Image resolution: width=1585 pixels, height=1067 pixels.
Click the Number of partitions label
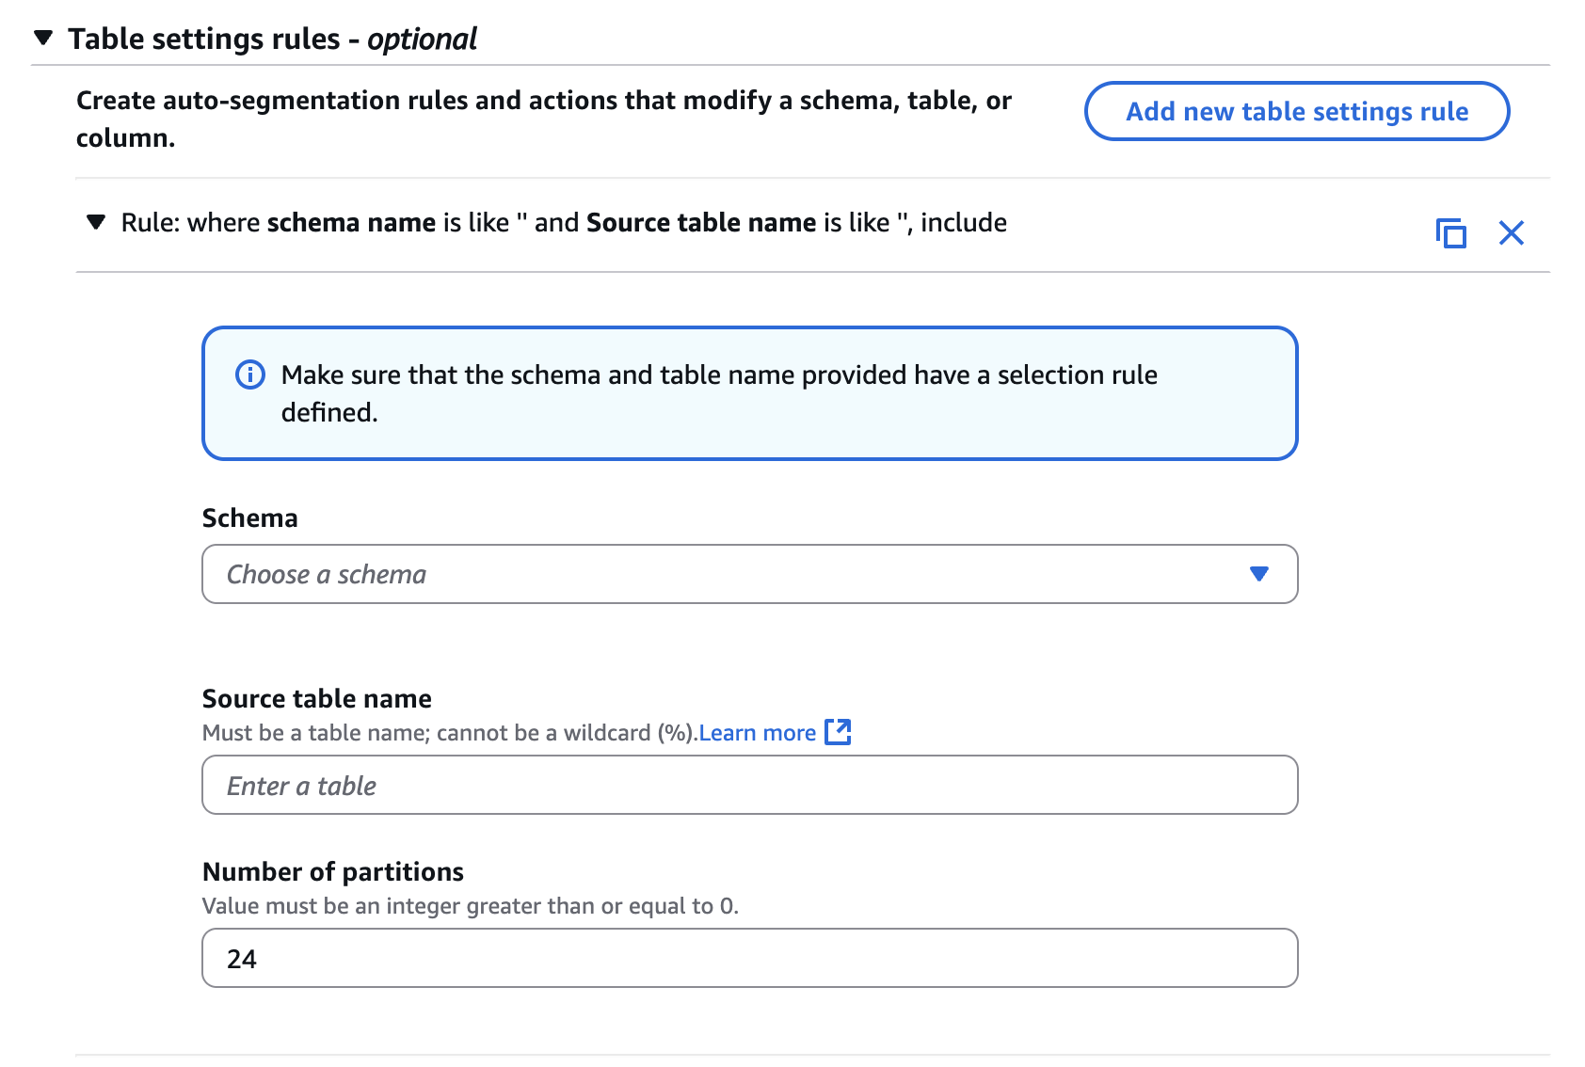[332, 871]
